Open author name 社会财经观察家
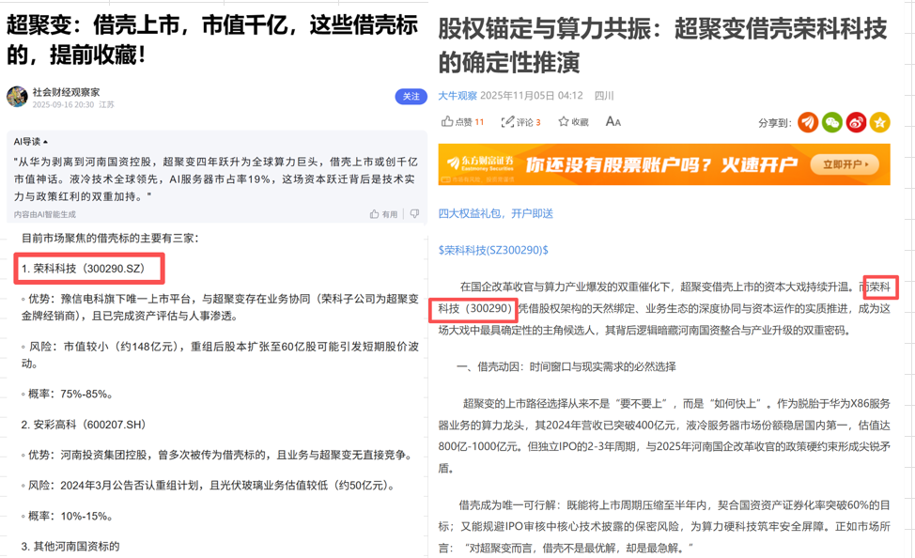The width and height of the screenshot is (915, 558). pyautogui.click(x=66, y=92)
